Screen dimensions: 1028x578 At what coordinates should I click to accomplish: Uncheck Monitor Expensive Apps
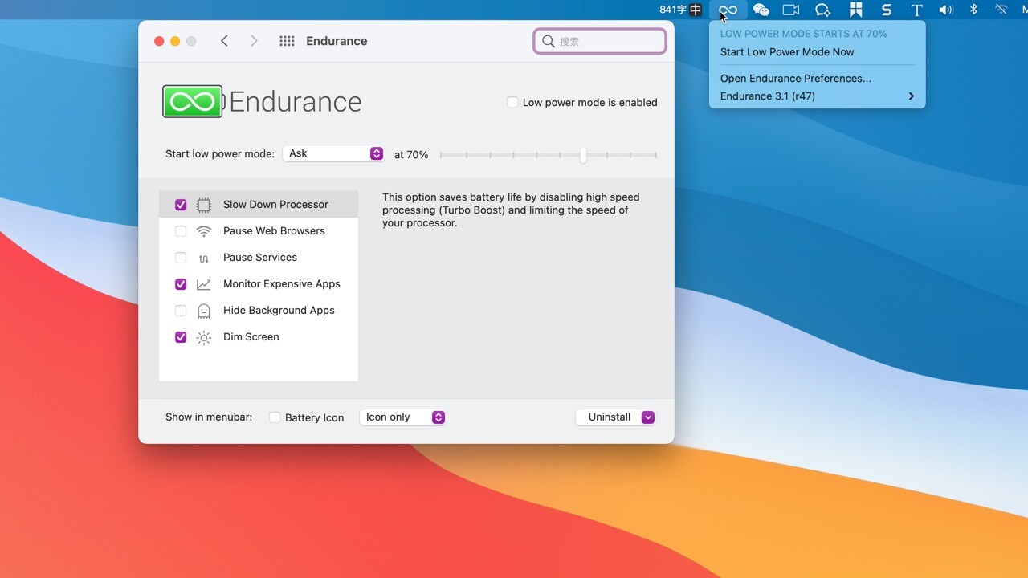click(181, 284)
